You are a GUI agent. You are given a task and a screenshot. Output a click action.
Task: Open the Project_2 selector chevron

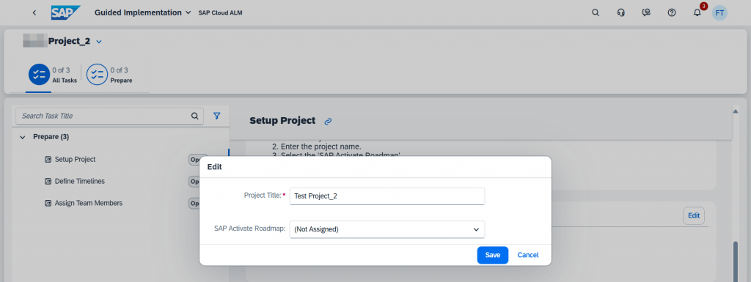pos(99,42)
